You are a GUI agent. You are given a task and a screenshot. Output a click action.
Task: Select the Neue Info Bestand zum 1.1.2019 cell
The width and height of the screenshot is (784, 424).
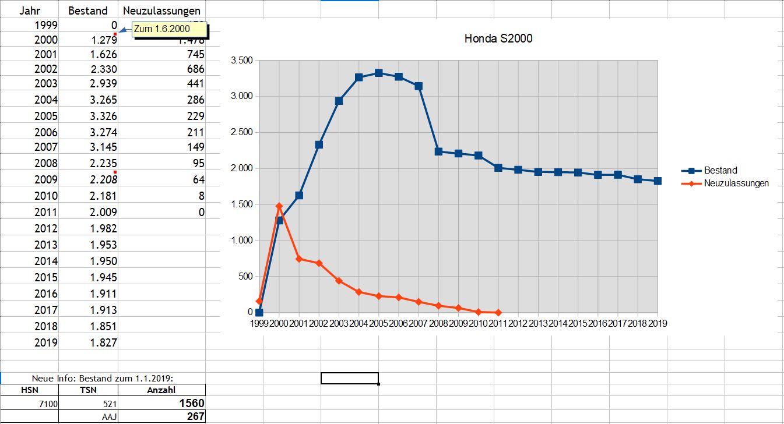coord(103,379)
